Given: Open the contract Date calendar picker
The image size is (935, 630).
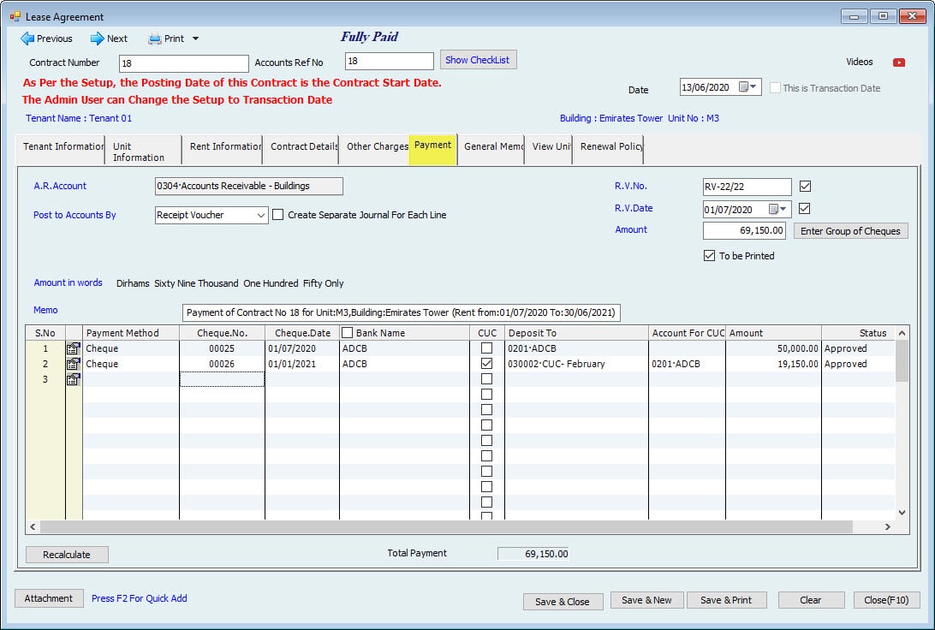Looking at the screenshot, I should [747, 87].
